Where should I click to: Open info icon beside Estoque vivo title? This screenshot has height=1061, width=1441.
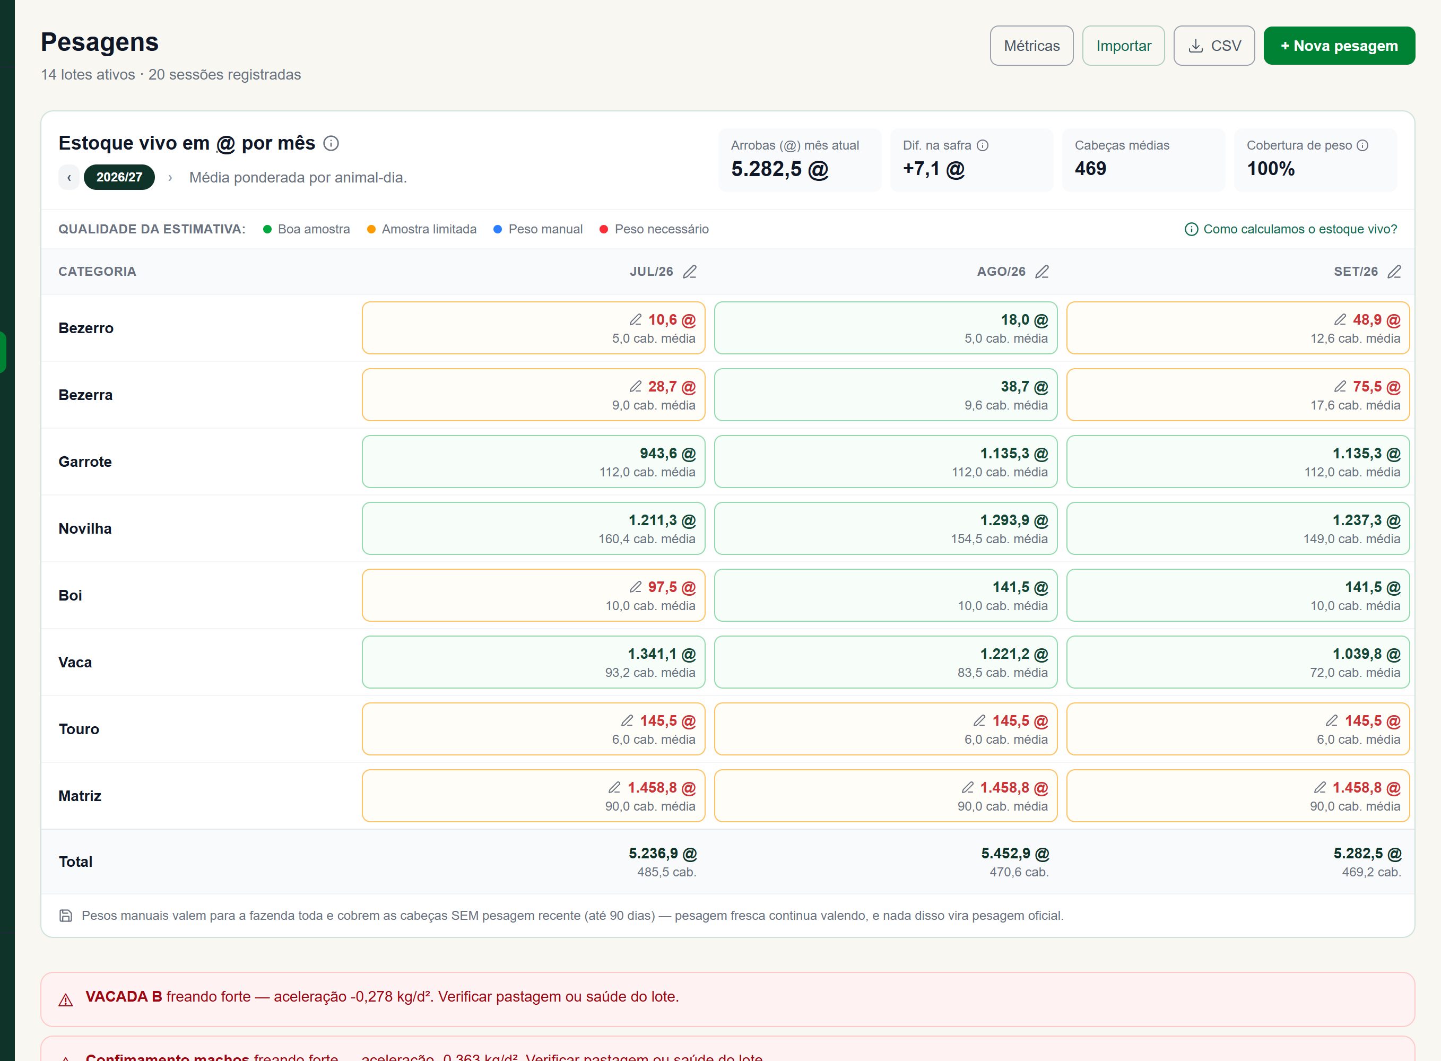pyautogui.click(x=331, y=143)
